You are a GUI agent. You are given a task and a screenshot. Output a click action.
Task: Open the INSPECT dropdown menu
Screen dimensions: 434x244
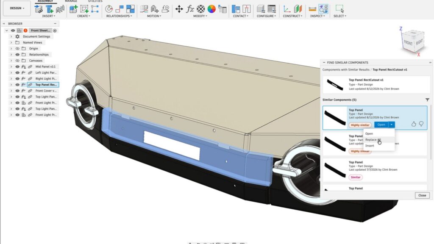tap(318, 16)
